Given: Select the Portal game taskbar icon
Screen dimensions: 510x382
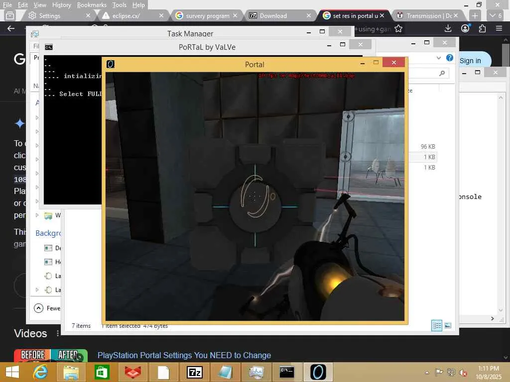Looking at the screenshot, I should tap(318, 372).
